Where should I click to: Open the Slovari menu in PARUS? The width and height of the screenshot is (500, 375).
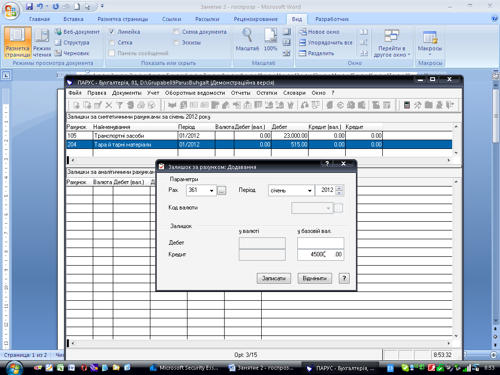click(294, 93)
